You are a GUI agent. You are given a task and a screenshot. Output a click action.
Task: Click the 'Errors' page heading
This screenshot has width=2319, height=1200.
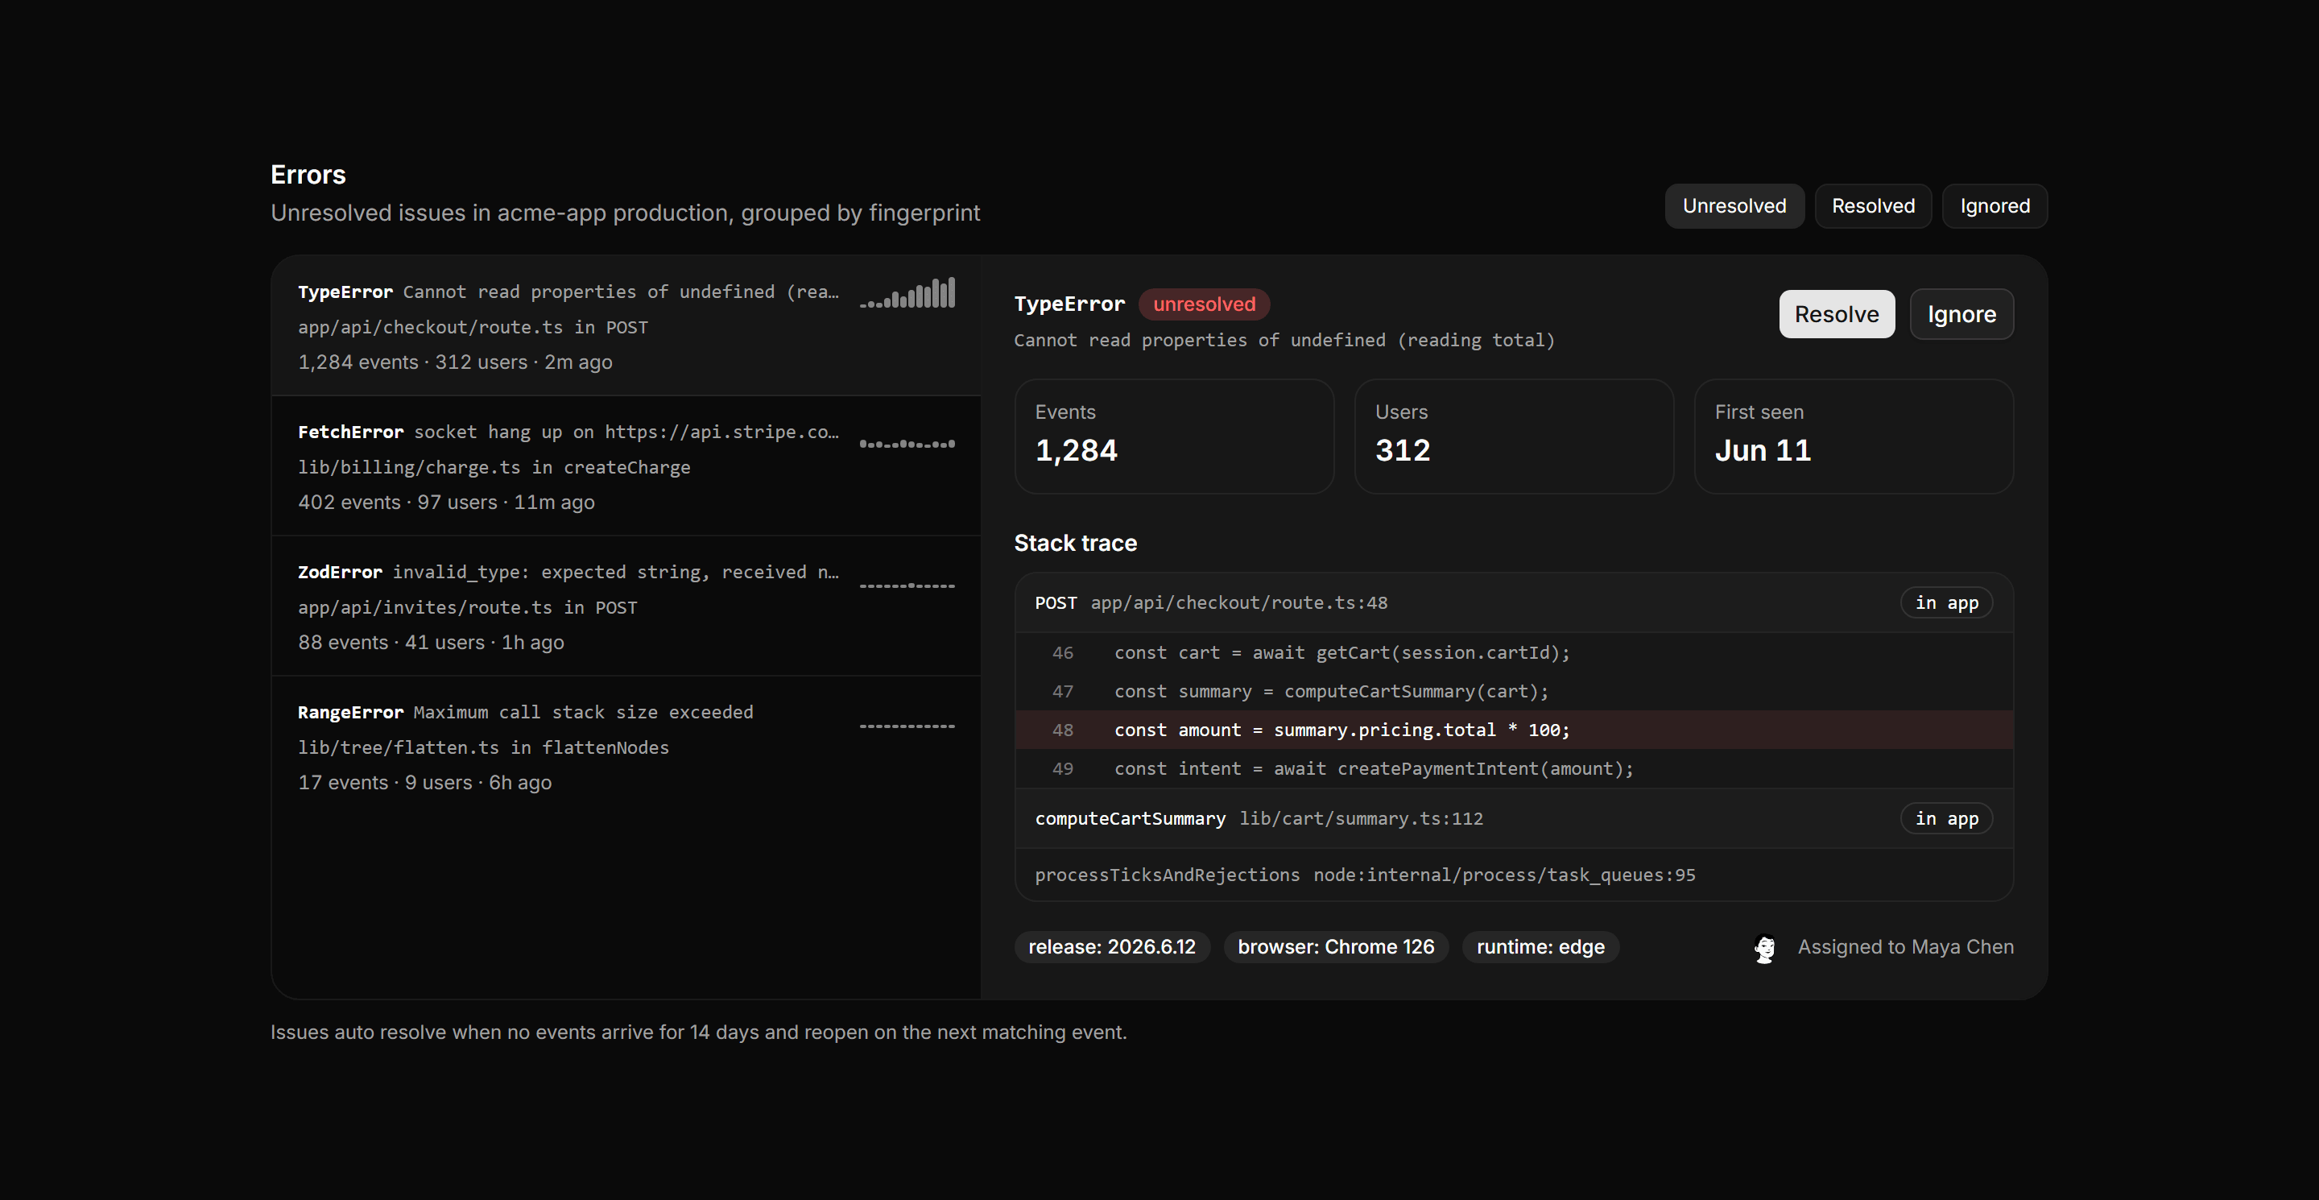[x=308, y=175]
